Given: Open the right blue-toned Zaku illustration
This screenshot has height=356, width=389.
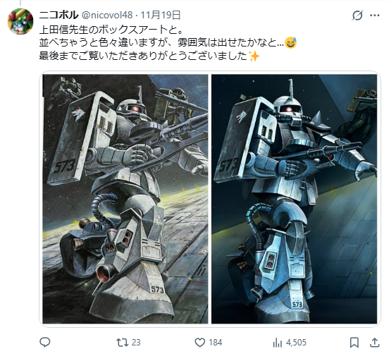Looking at the screenshot, I should click(x=295, y=199).
